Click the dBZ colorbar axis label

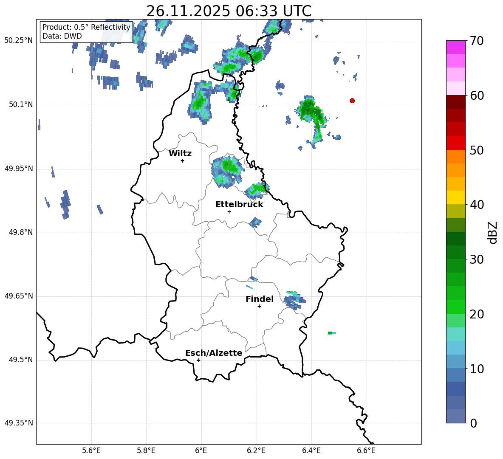click(493, 232)
